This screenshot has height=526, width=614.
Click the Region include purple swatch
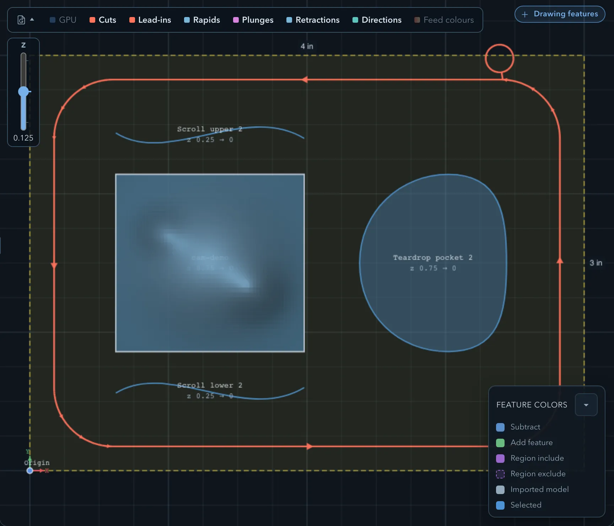(x=500, y=458)
